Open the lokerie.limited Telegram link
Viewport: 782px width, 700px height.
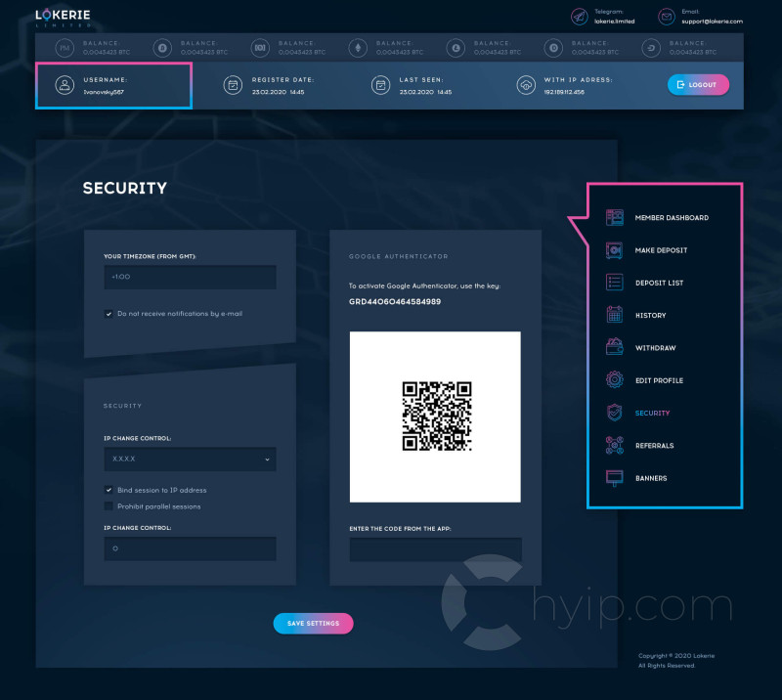615,22
